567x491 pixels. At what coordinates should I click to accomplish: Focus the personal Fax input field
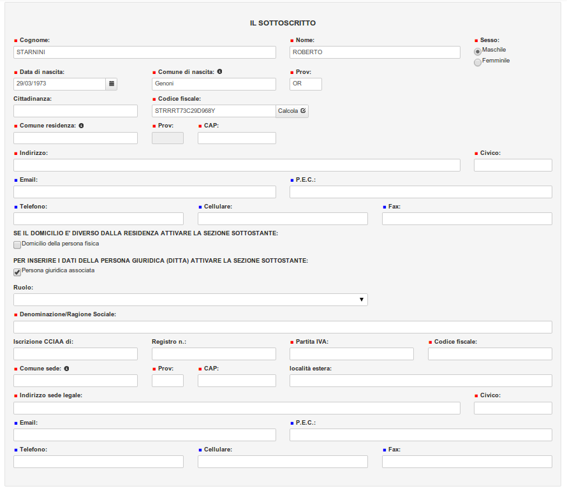tap(468, 219)
